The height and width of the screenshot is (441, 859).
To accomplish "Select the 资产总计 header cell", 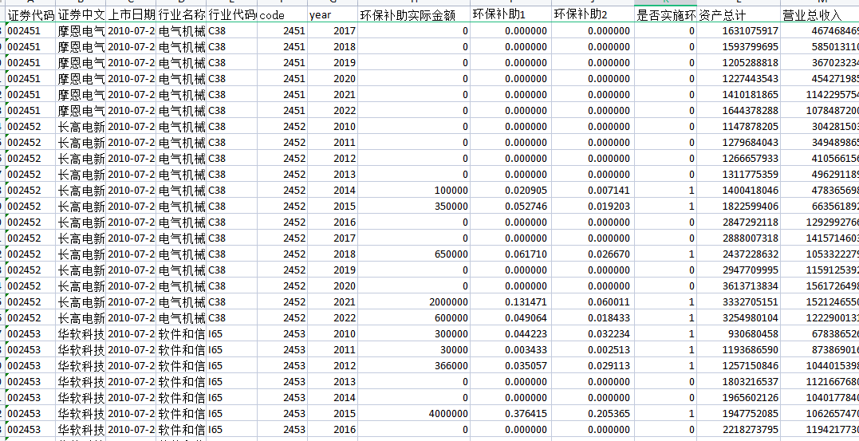I will coord(739,15).
